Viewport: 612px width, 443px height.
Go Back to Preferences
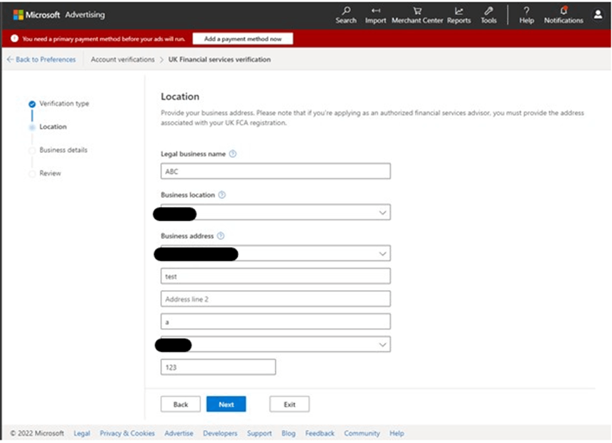tap(41, 60)
